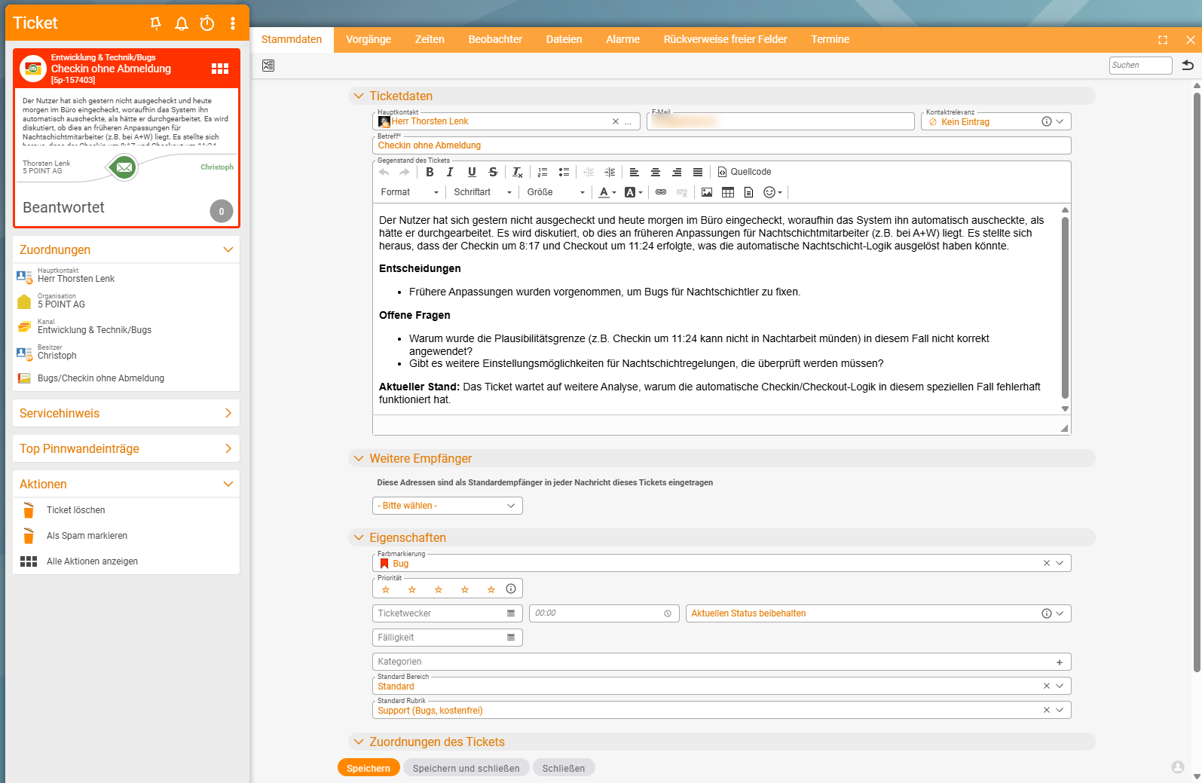This screenshot has width=1202, height=783.
Task: Switch to the Termine tab
Action: coord(830,39)
